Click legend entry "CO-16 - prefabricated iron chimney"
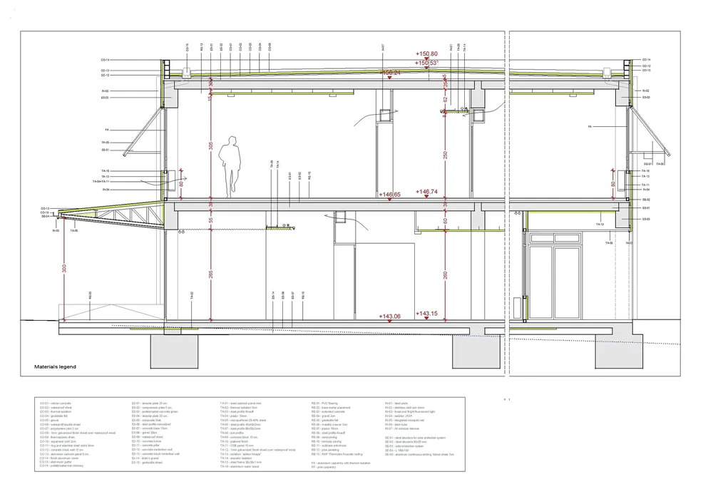This screenshot has height=504, width=713. (x=61, y=466)
